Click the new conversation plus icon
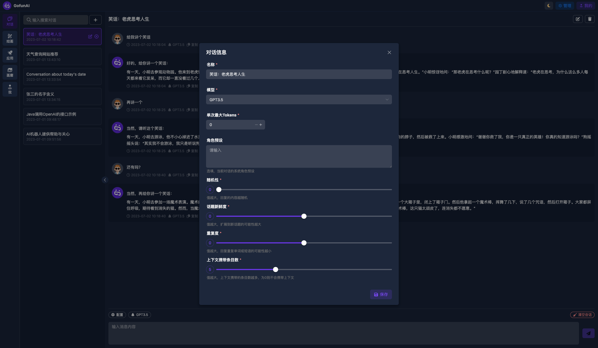Image resolution: width=598 pixels, height=348 pixels. (x=95, y=20)
